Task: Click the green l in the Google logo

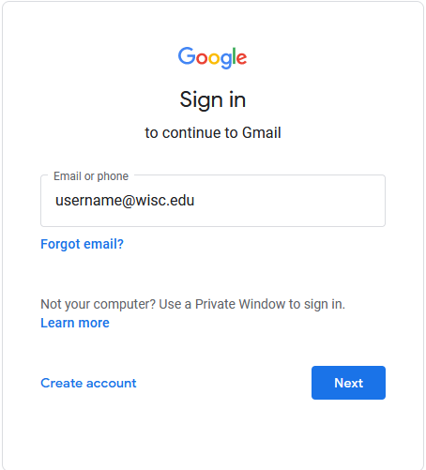Action: coord(235,56)
